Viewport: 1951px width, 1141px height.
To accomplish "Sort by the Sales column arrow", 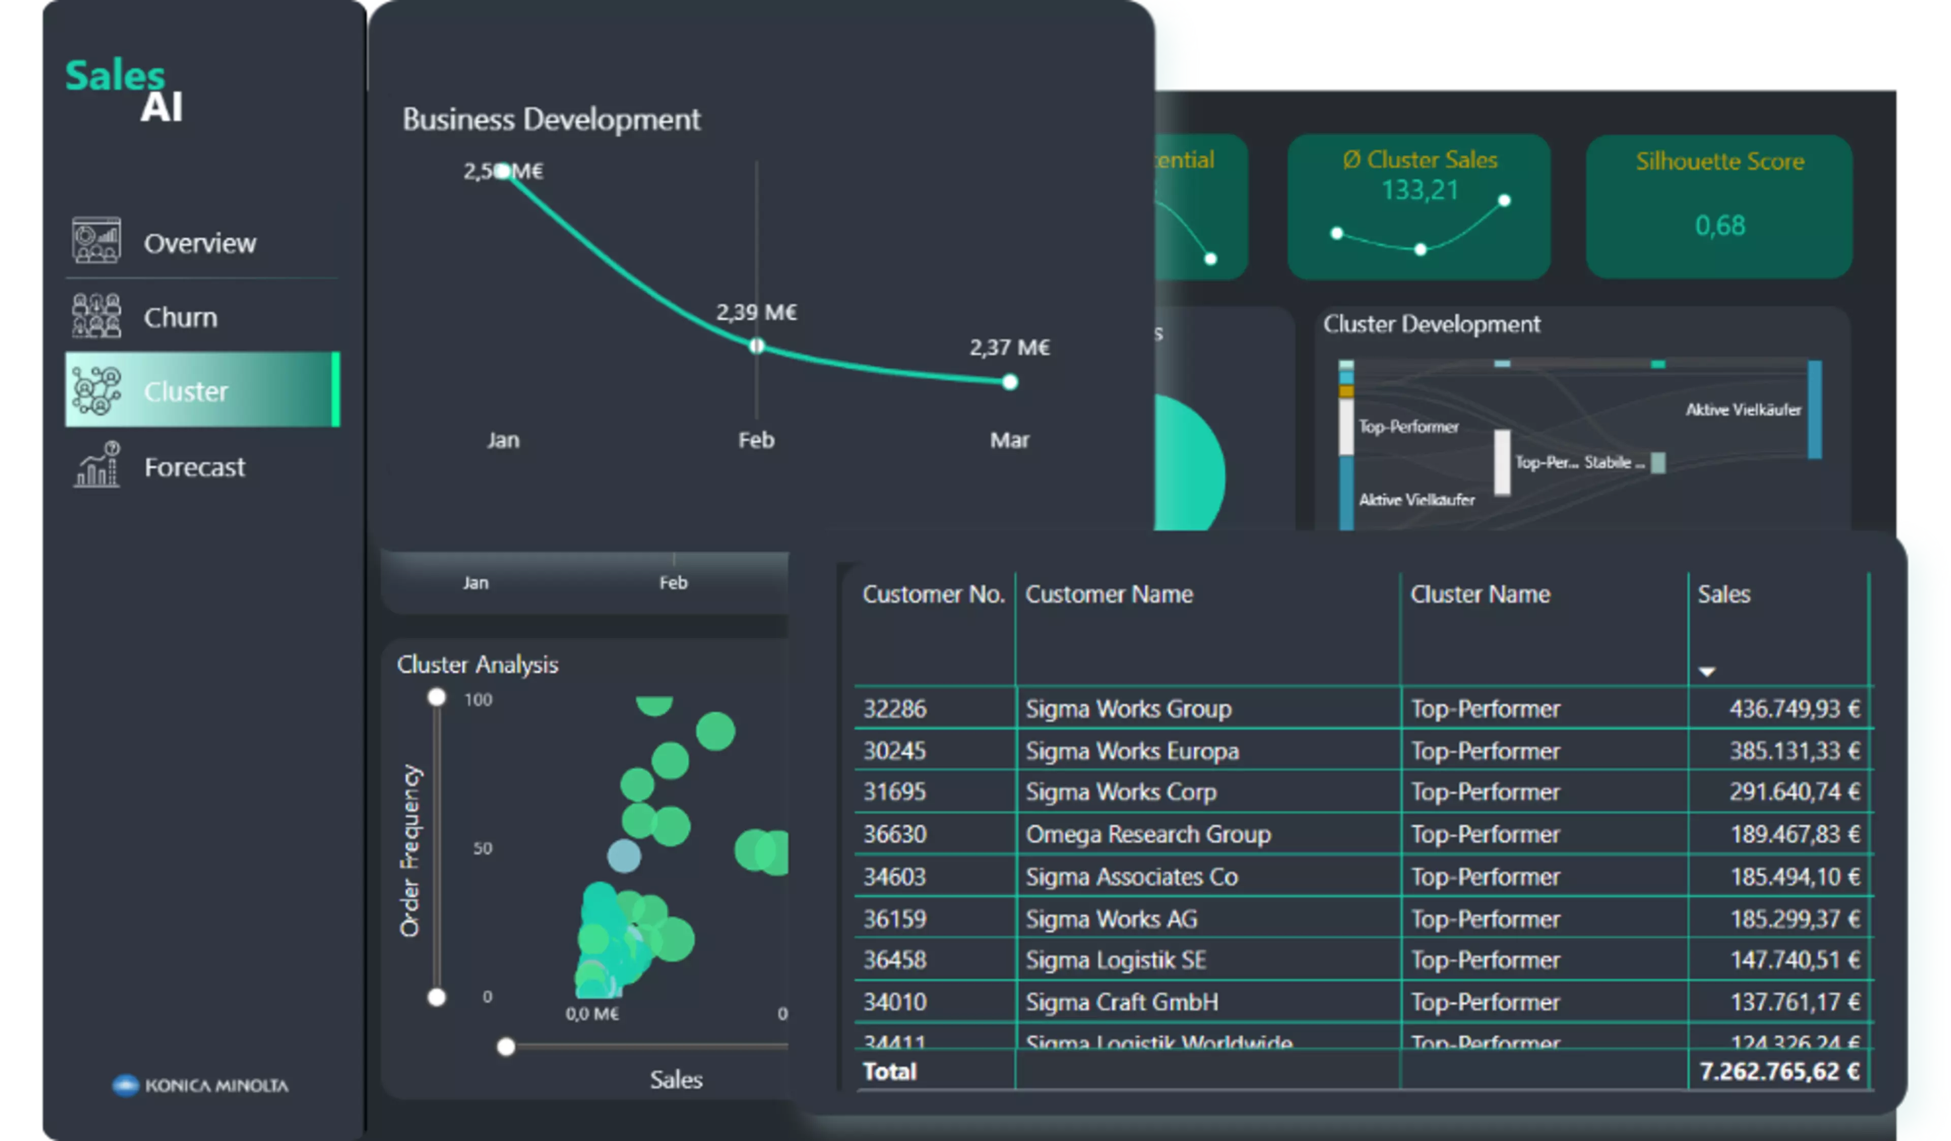I will point(1706,671).
